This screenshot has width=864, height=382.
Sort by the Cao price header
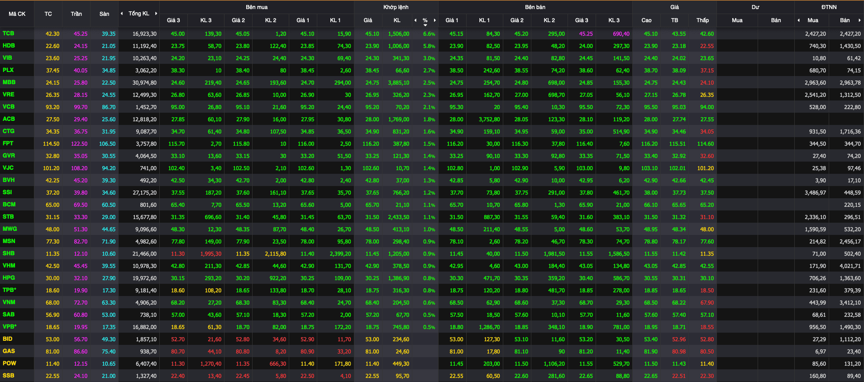(x=646, y=20)
